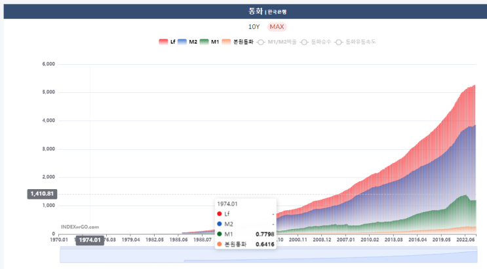
Task: Click the 3,000 y-axis label
Action: pos(49,149)
